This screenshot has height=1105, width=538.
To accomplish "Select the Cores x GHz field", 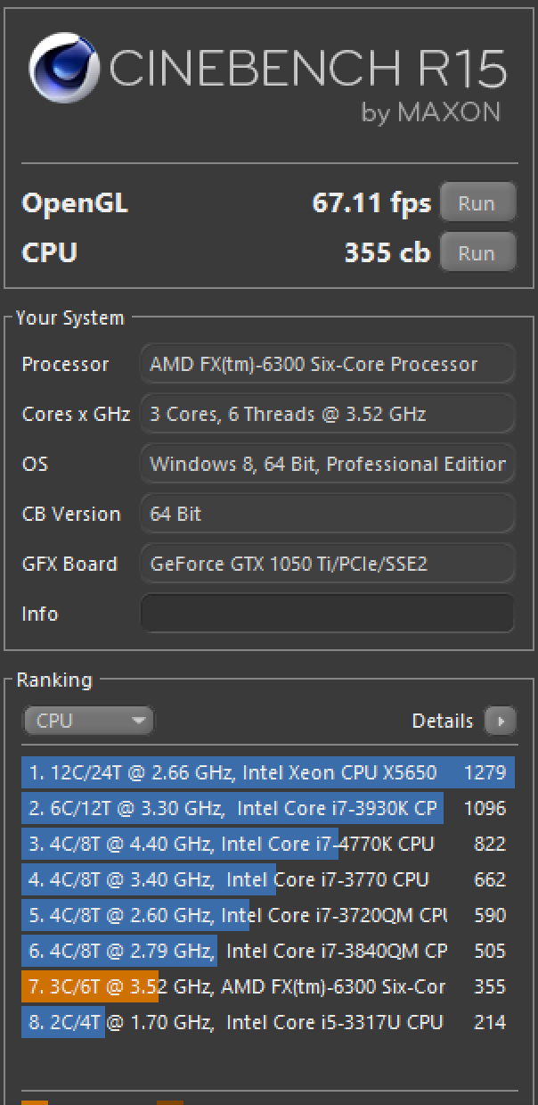I will click(328, 414).
